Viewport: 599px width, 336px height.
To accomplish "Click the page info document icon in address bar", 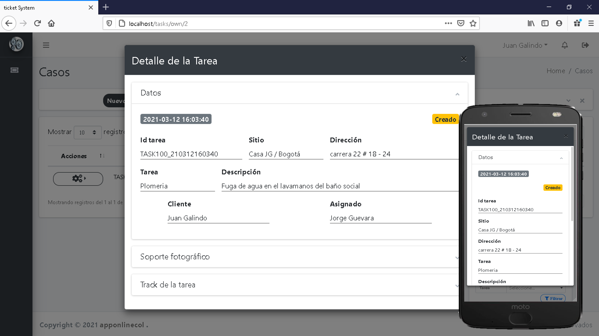I will [x=122, y=23].
